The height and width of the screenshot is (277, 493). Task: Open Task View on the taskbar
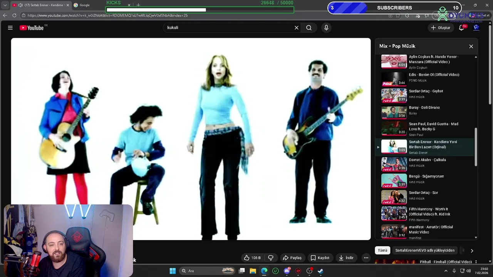[242, 271]
